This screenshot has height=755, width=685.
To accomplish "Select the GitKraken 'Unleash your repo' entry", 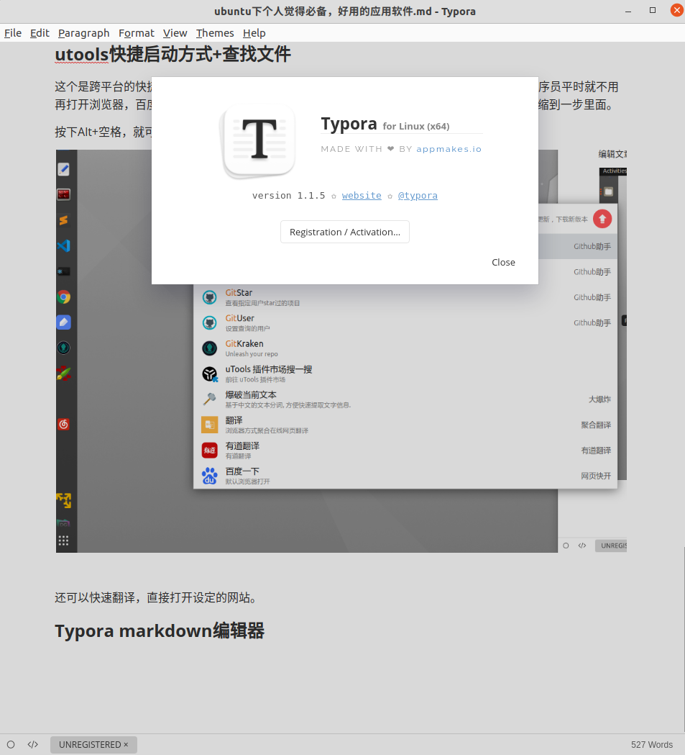I will pyautogui.click(x=405, y=348).
